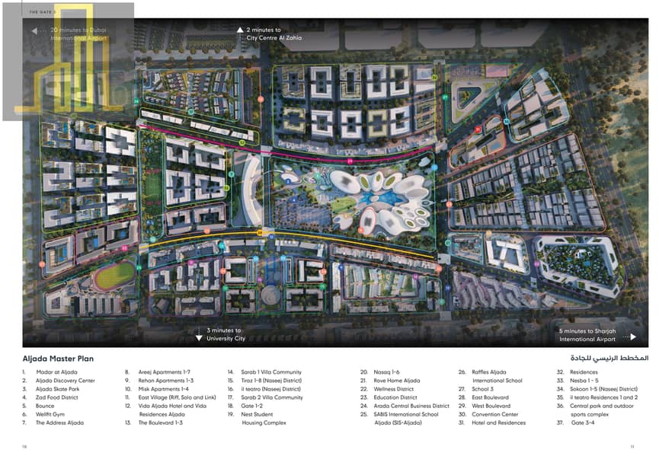Open 'School 3' legend entry

(482, 389)
